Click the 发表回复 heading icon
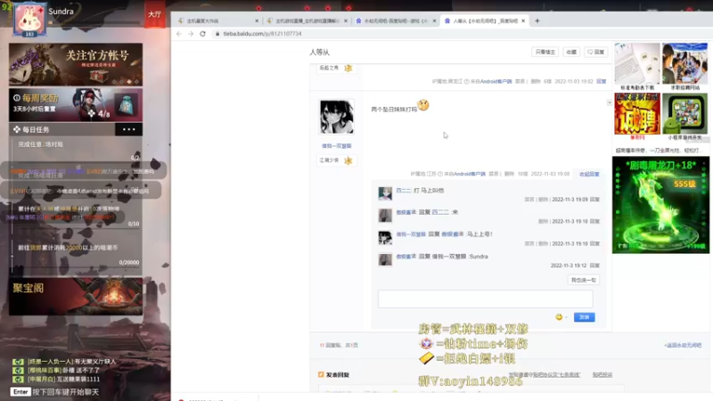The height and width of the screenshot is (401, 713). click(321, 374)
